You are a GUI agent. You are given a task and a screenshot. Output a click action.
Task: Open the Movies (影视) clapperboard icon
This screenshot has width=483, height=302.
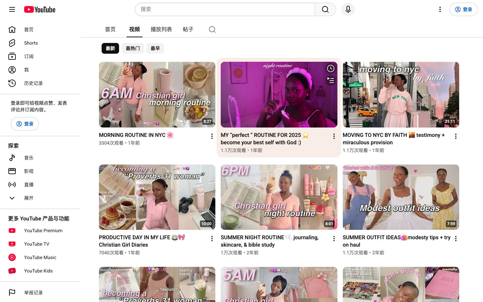coord(12,171)
